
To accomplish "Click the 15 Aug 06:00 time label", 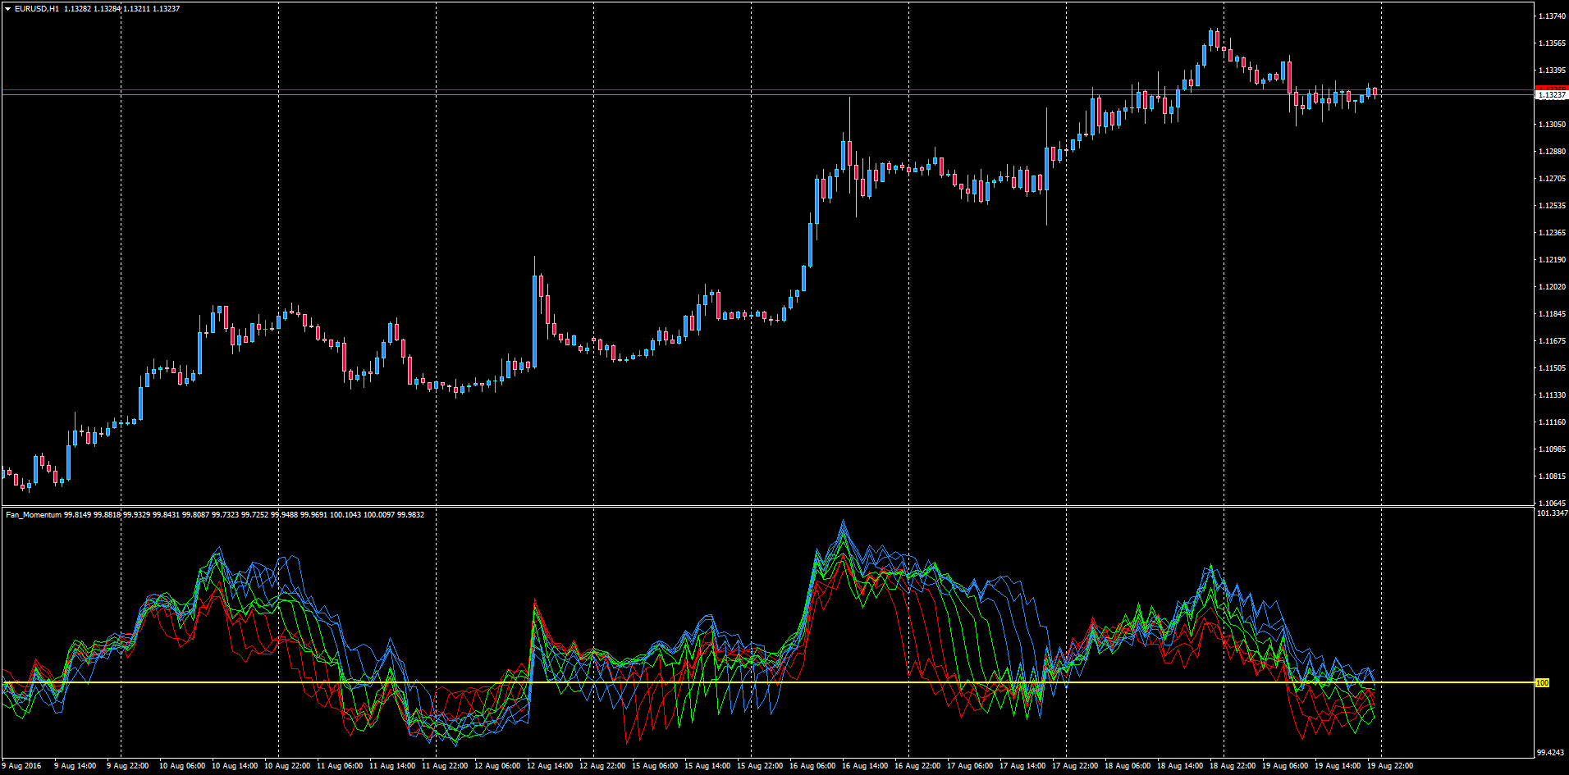I will (x=655, y=766).
